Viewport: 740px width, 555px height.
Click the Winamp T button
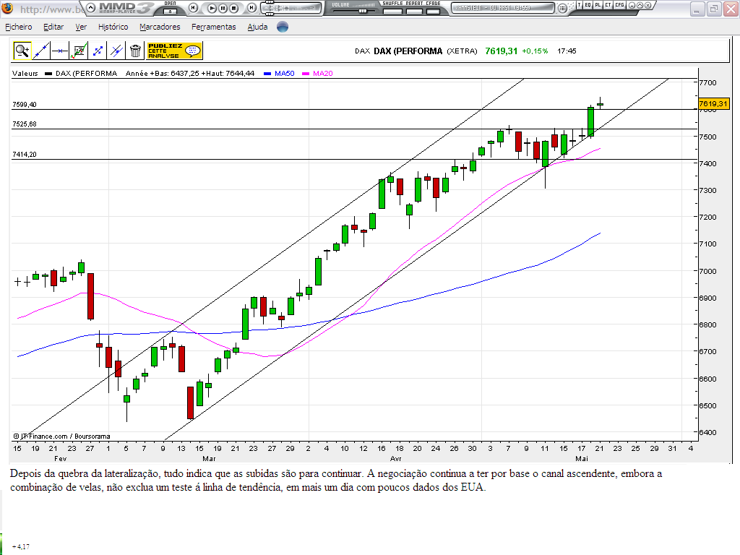579,5
